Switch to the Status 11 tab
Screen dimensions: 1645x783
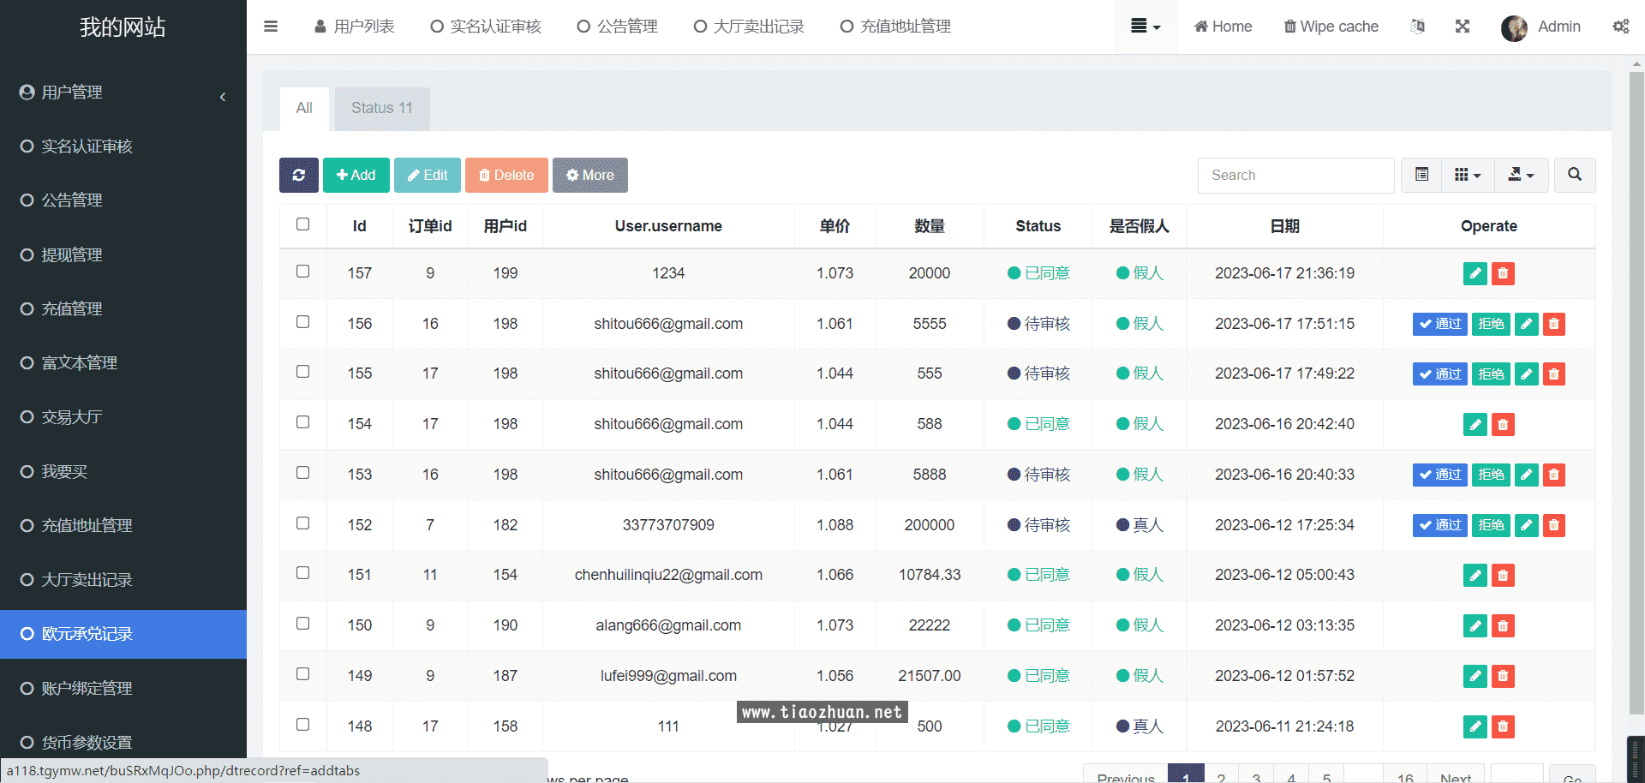381,108
